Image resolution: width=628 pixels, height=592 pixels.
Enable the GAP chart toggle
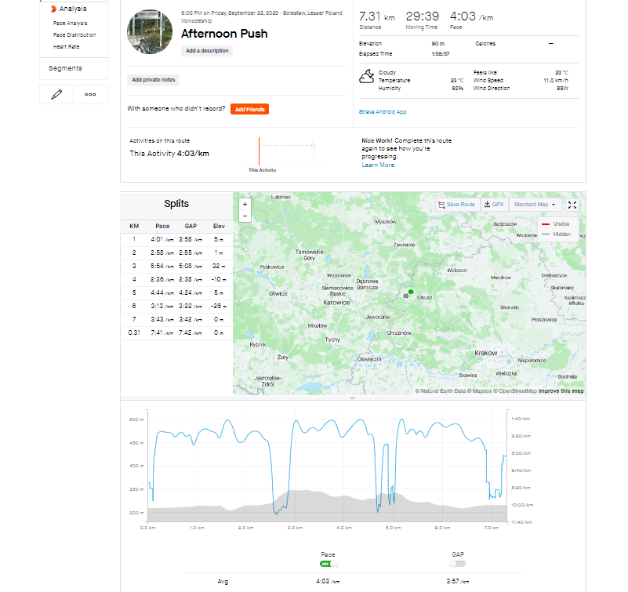pos(457,564)
